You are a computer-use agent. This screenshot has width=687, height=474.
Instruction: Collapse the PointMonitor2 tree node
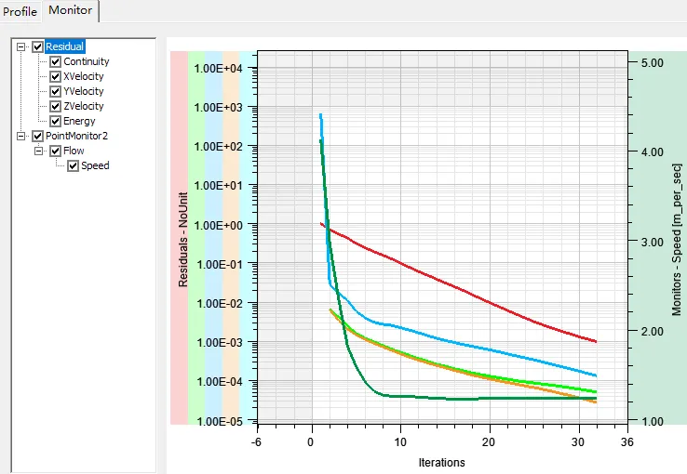(20, 136)
